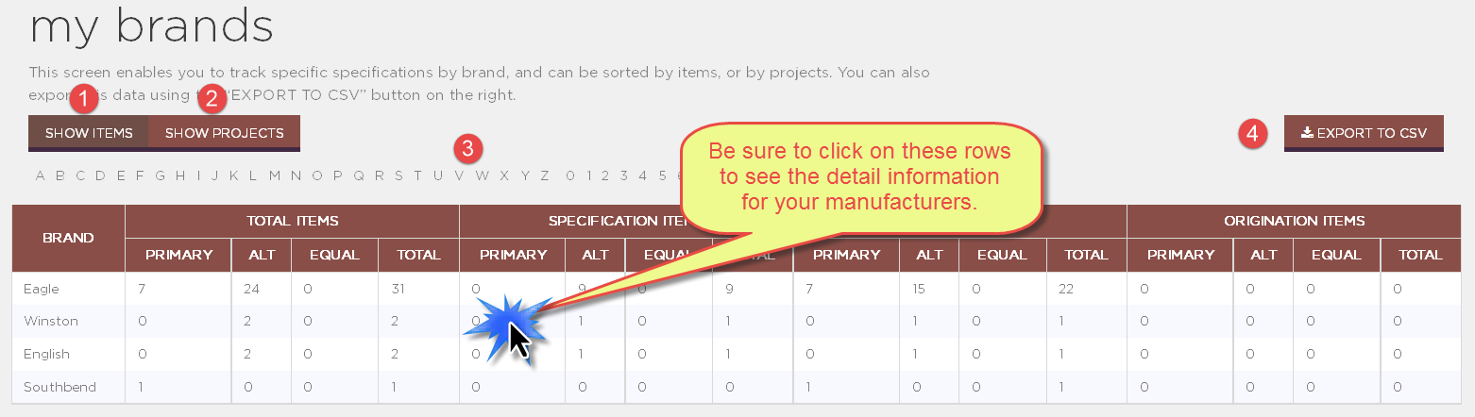The height and width of the screenshot is (417, 1475).
Task: Filter brands by letter A
Action: click(40, 175)
